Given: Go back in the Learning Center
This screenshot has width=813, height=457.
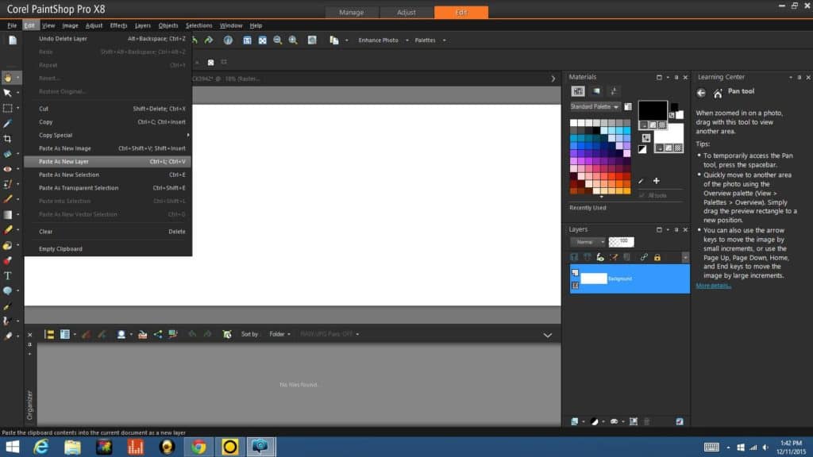Looking at the screenshot, I should 701,93.
